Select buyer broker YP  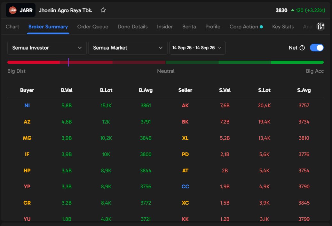[27, 186]
